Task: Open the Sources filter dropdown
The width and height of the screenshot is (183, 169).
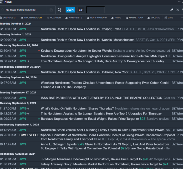Action: (x=8, y=18)
